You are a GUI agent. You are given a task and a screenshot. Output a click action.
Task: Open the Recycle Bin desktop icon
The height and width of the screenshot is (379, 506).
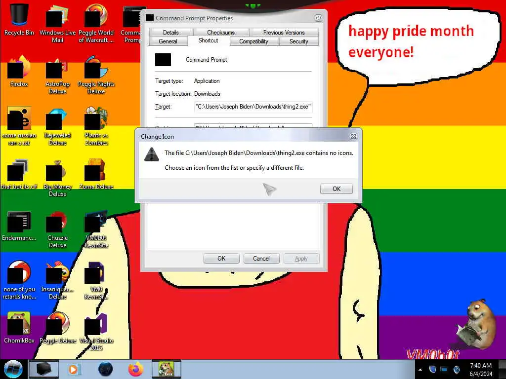coord(19,19)
